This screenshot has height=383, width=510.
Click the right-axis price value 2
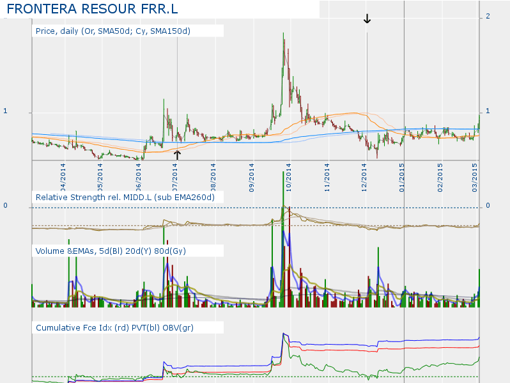click(x=488, y=16)
